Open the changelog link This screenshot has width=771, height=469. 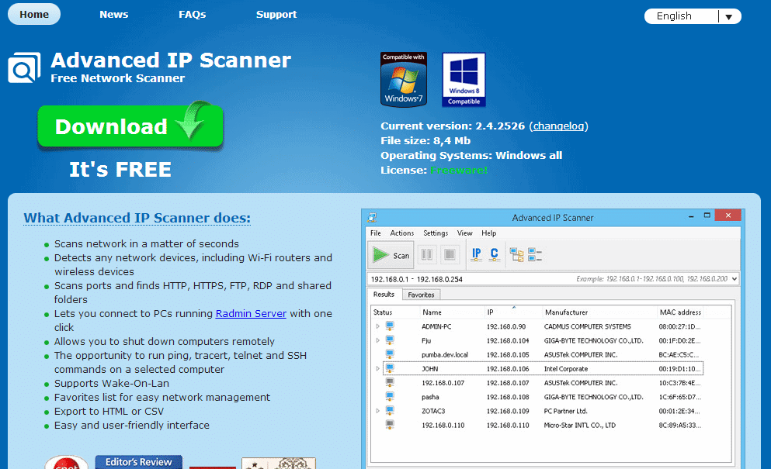click(558, 126)
